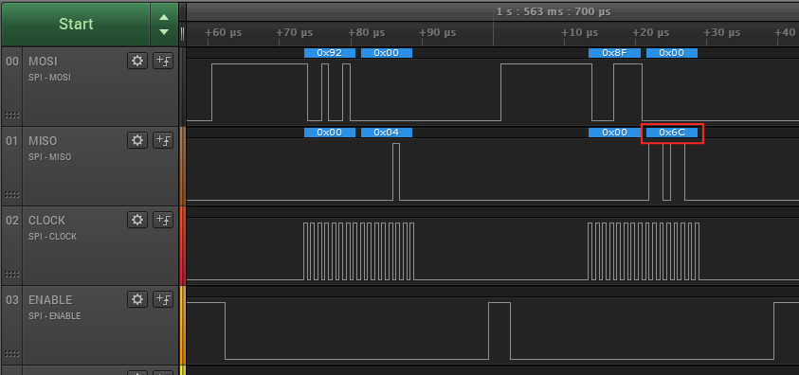This screenshot has width=799, height=375.
Task: Grab the MOSI channel drag handle dots
Action: (11, 115)
